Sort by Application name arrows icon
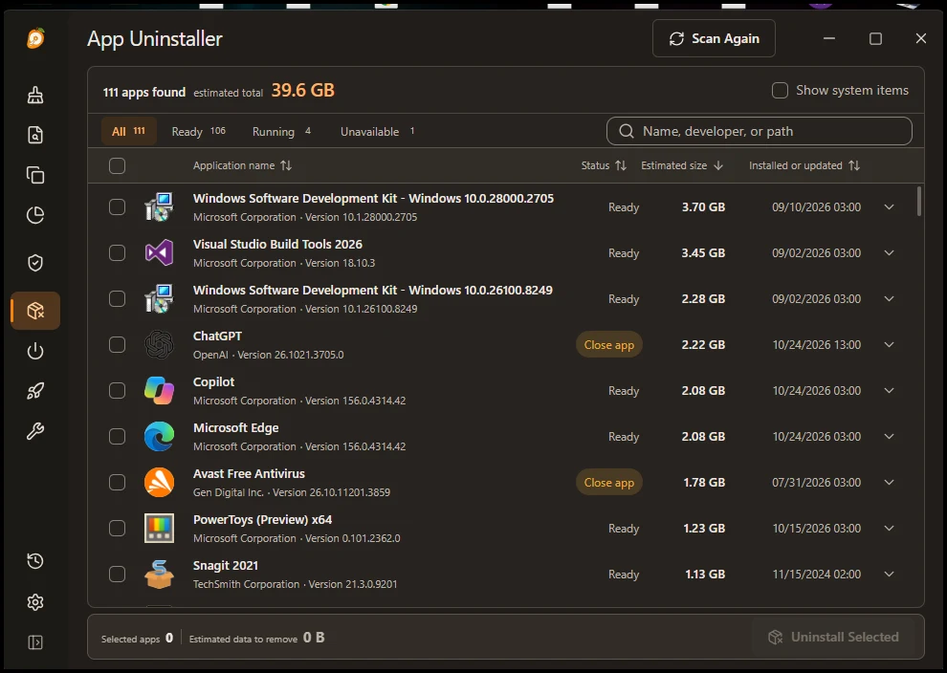This screenshot has width=947, height=673. click(286, 165)
